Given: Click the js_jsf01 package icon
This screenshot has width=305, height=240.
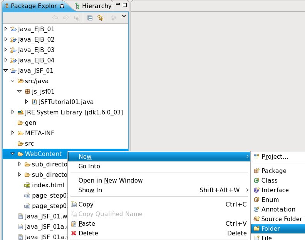Looking at the screenshot, I should 27,91.
